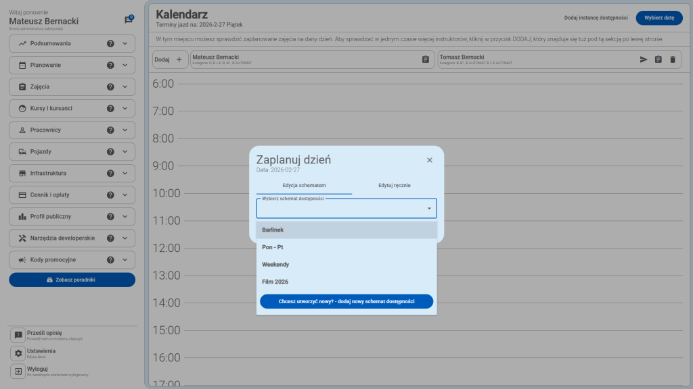Image resolution: width=693 pixels, height=389 pixels.
Task: Switch to the Edytuj ręcznie tab
Action: (395, 186)
